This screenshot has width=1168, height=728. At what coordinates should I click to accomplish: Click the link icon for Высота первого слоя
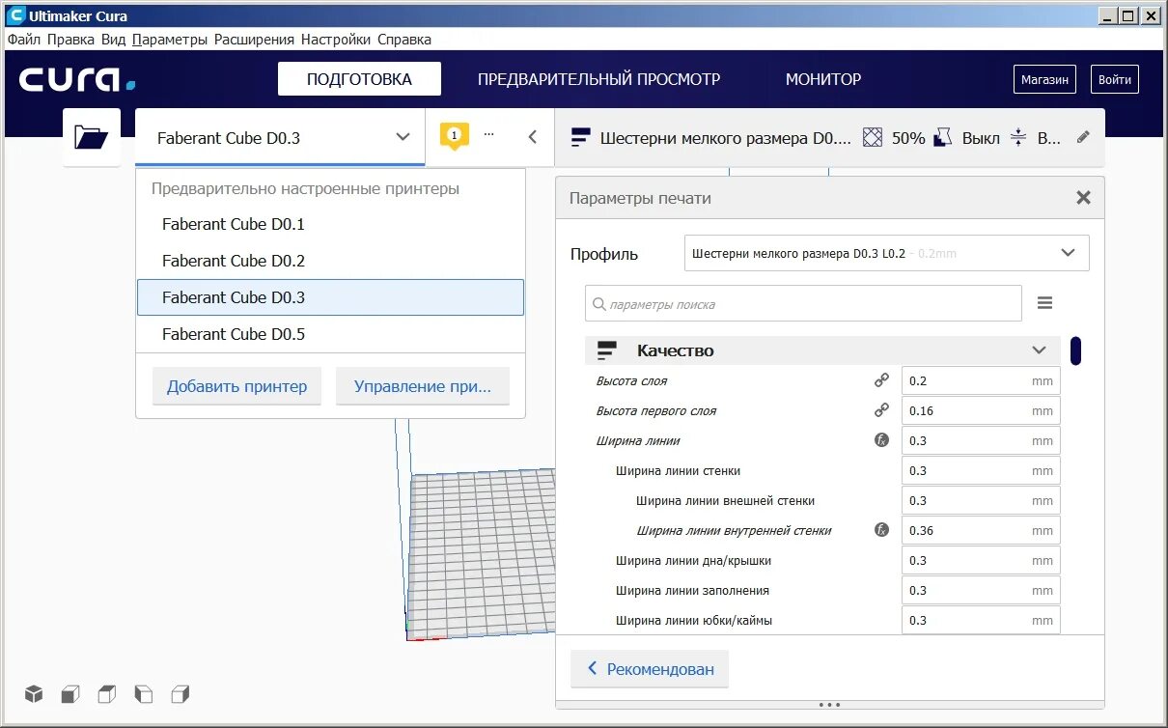(881, 410)
